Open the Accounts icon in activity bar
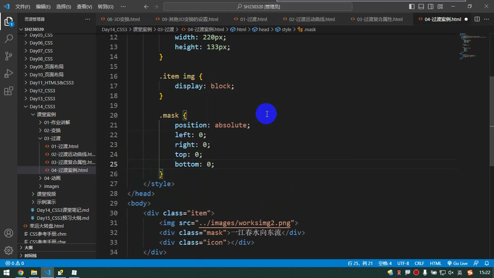Viewport: 494px width, 278px height. pyautogui.click(x=9, y=233)
